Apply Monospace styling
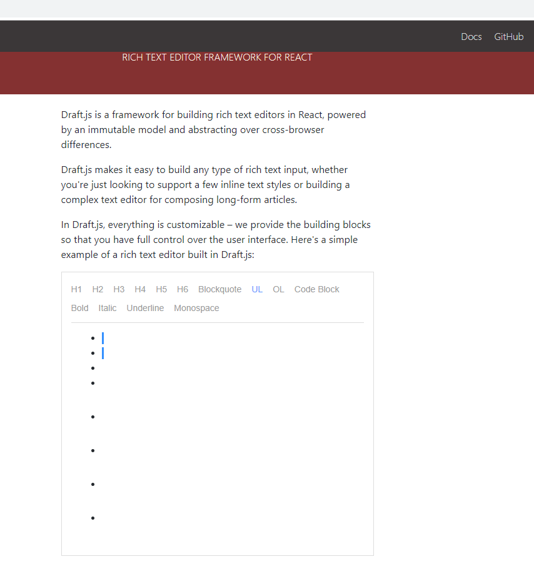Viewport: 534px width, 574px height. click(x=196, y=308)
